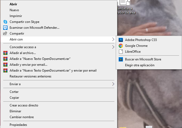Select Añadir al archivo... entry
Image resolution: width=182 pixels, height=128 pixels.
(x=59, y=53)
